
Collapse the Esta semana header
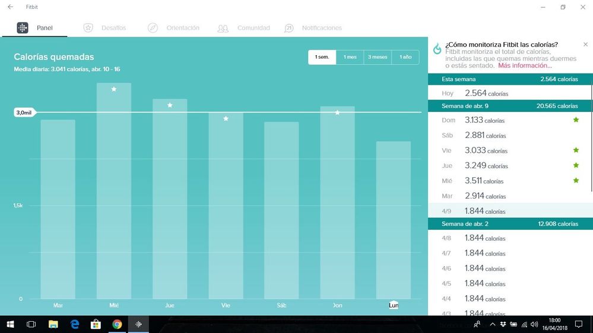point(509,79)
